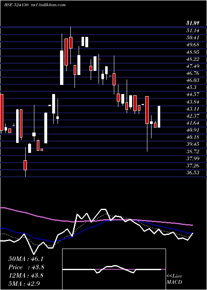Select the 50.41 price level label

point(193,38)
